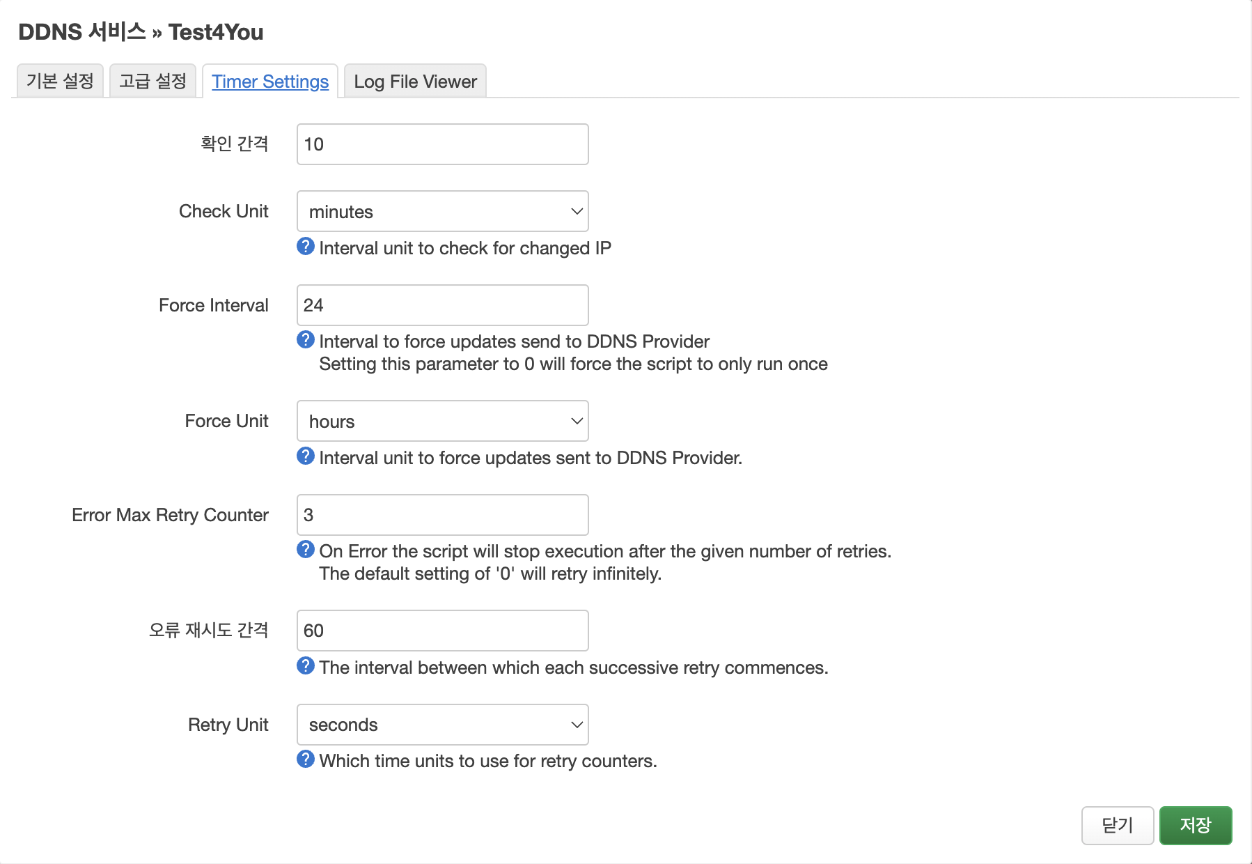
Task: Click help icon next to Check Unit description
Action: click(x=306, y=246)
